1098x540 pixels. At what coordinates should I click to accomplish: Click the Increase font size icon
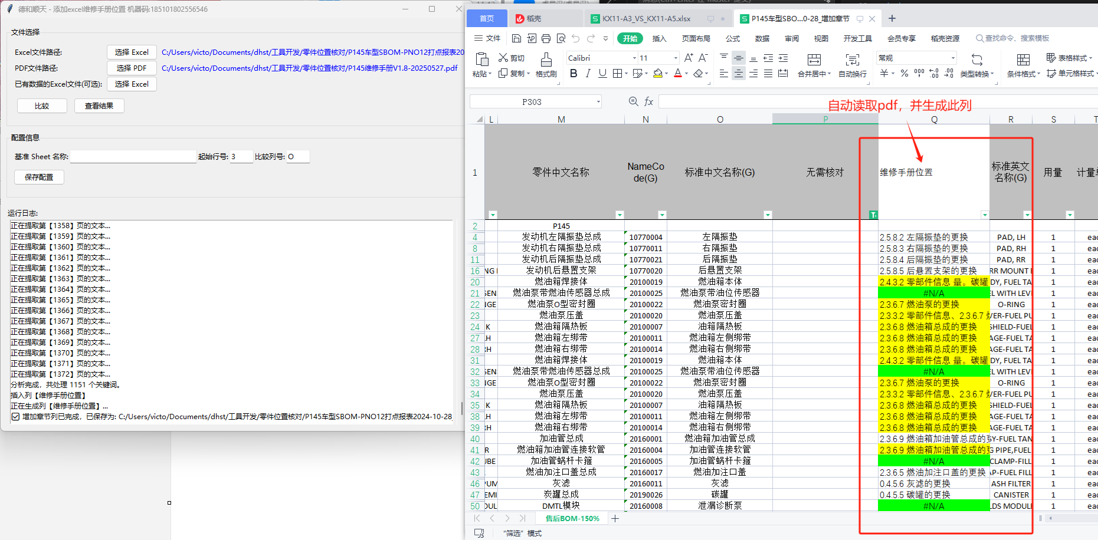pyautogui.click(x=689, y=58)
